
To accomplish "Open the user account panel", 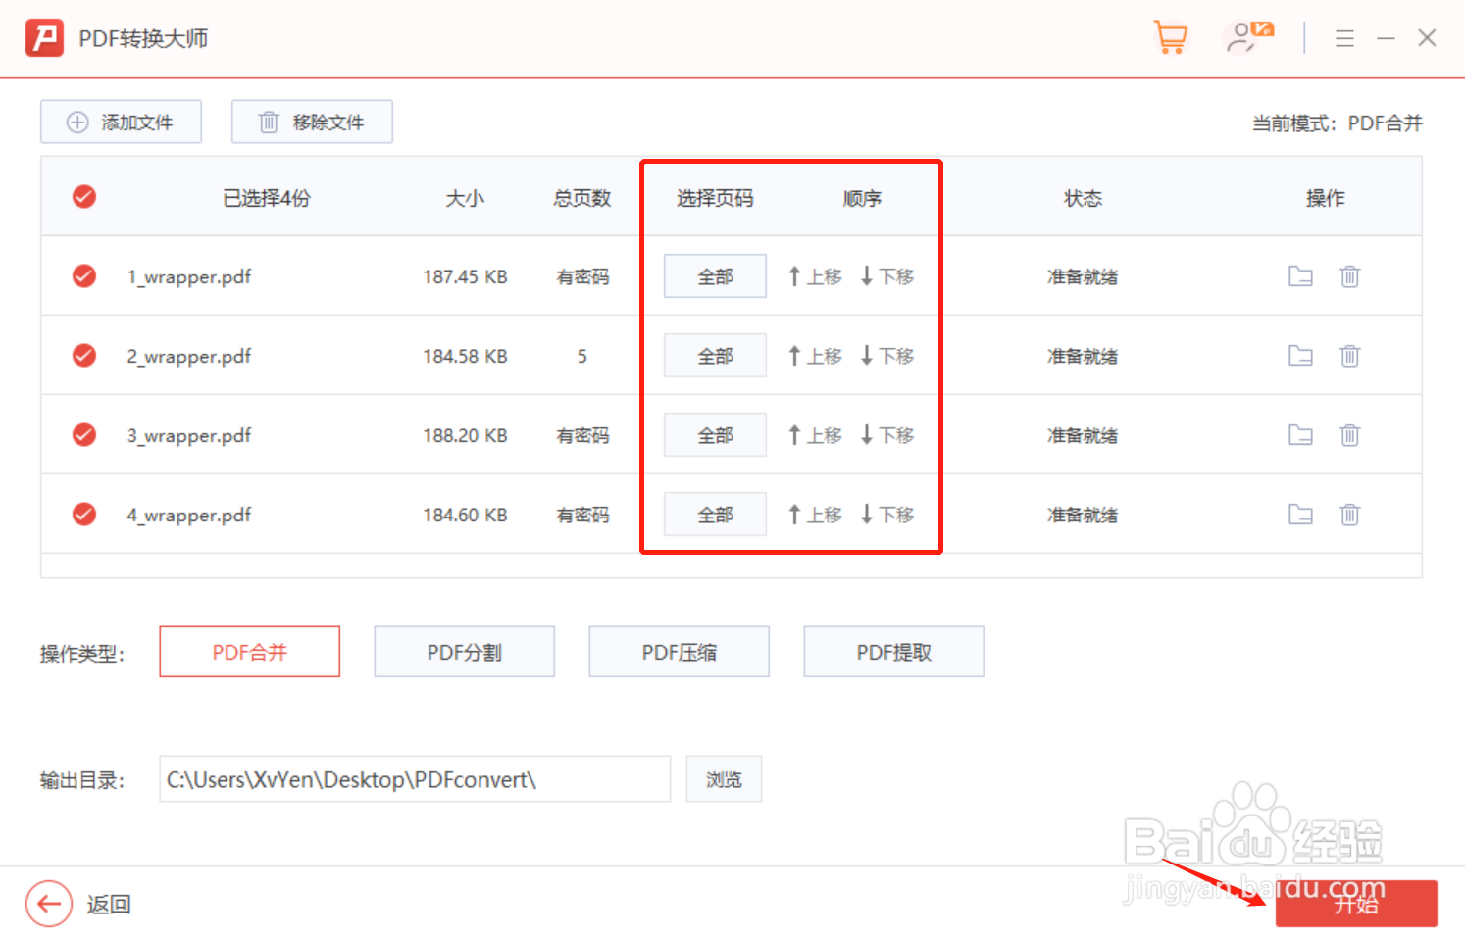I will click(x=1246, y=37).
